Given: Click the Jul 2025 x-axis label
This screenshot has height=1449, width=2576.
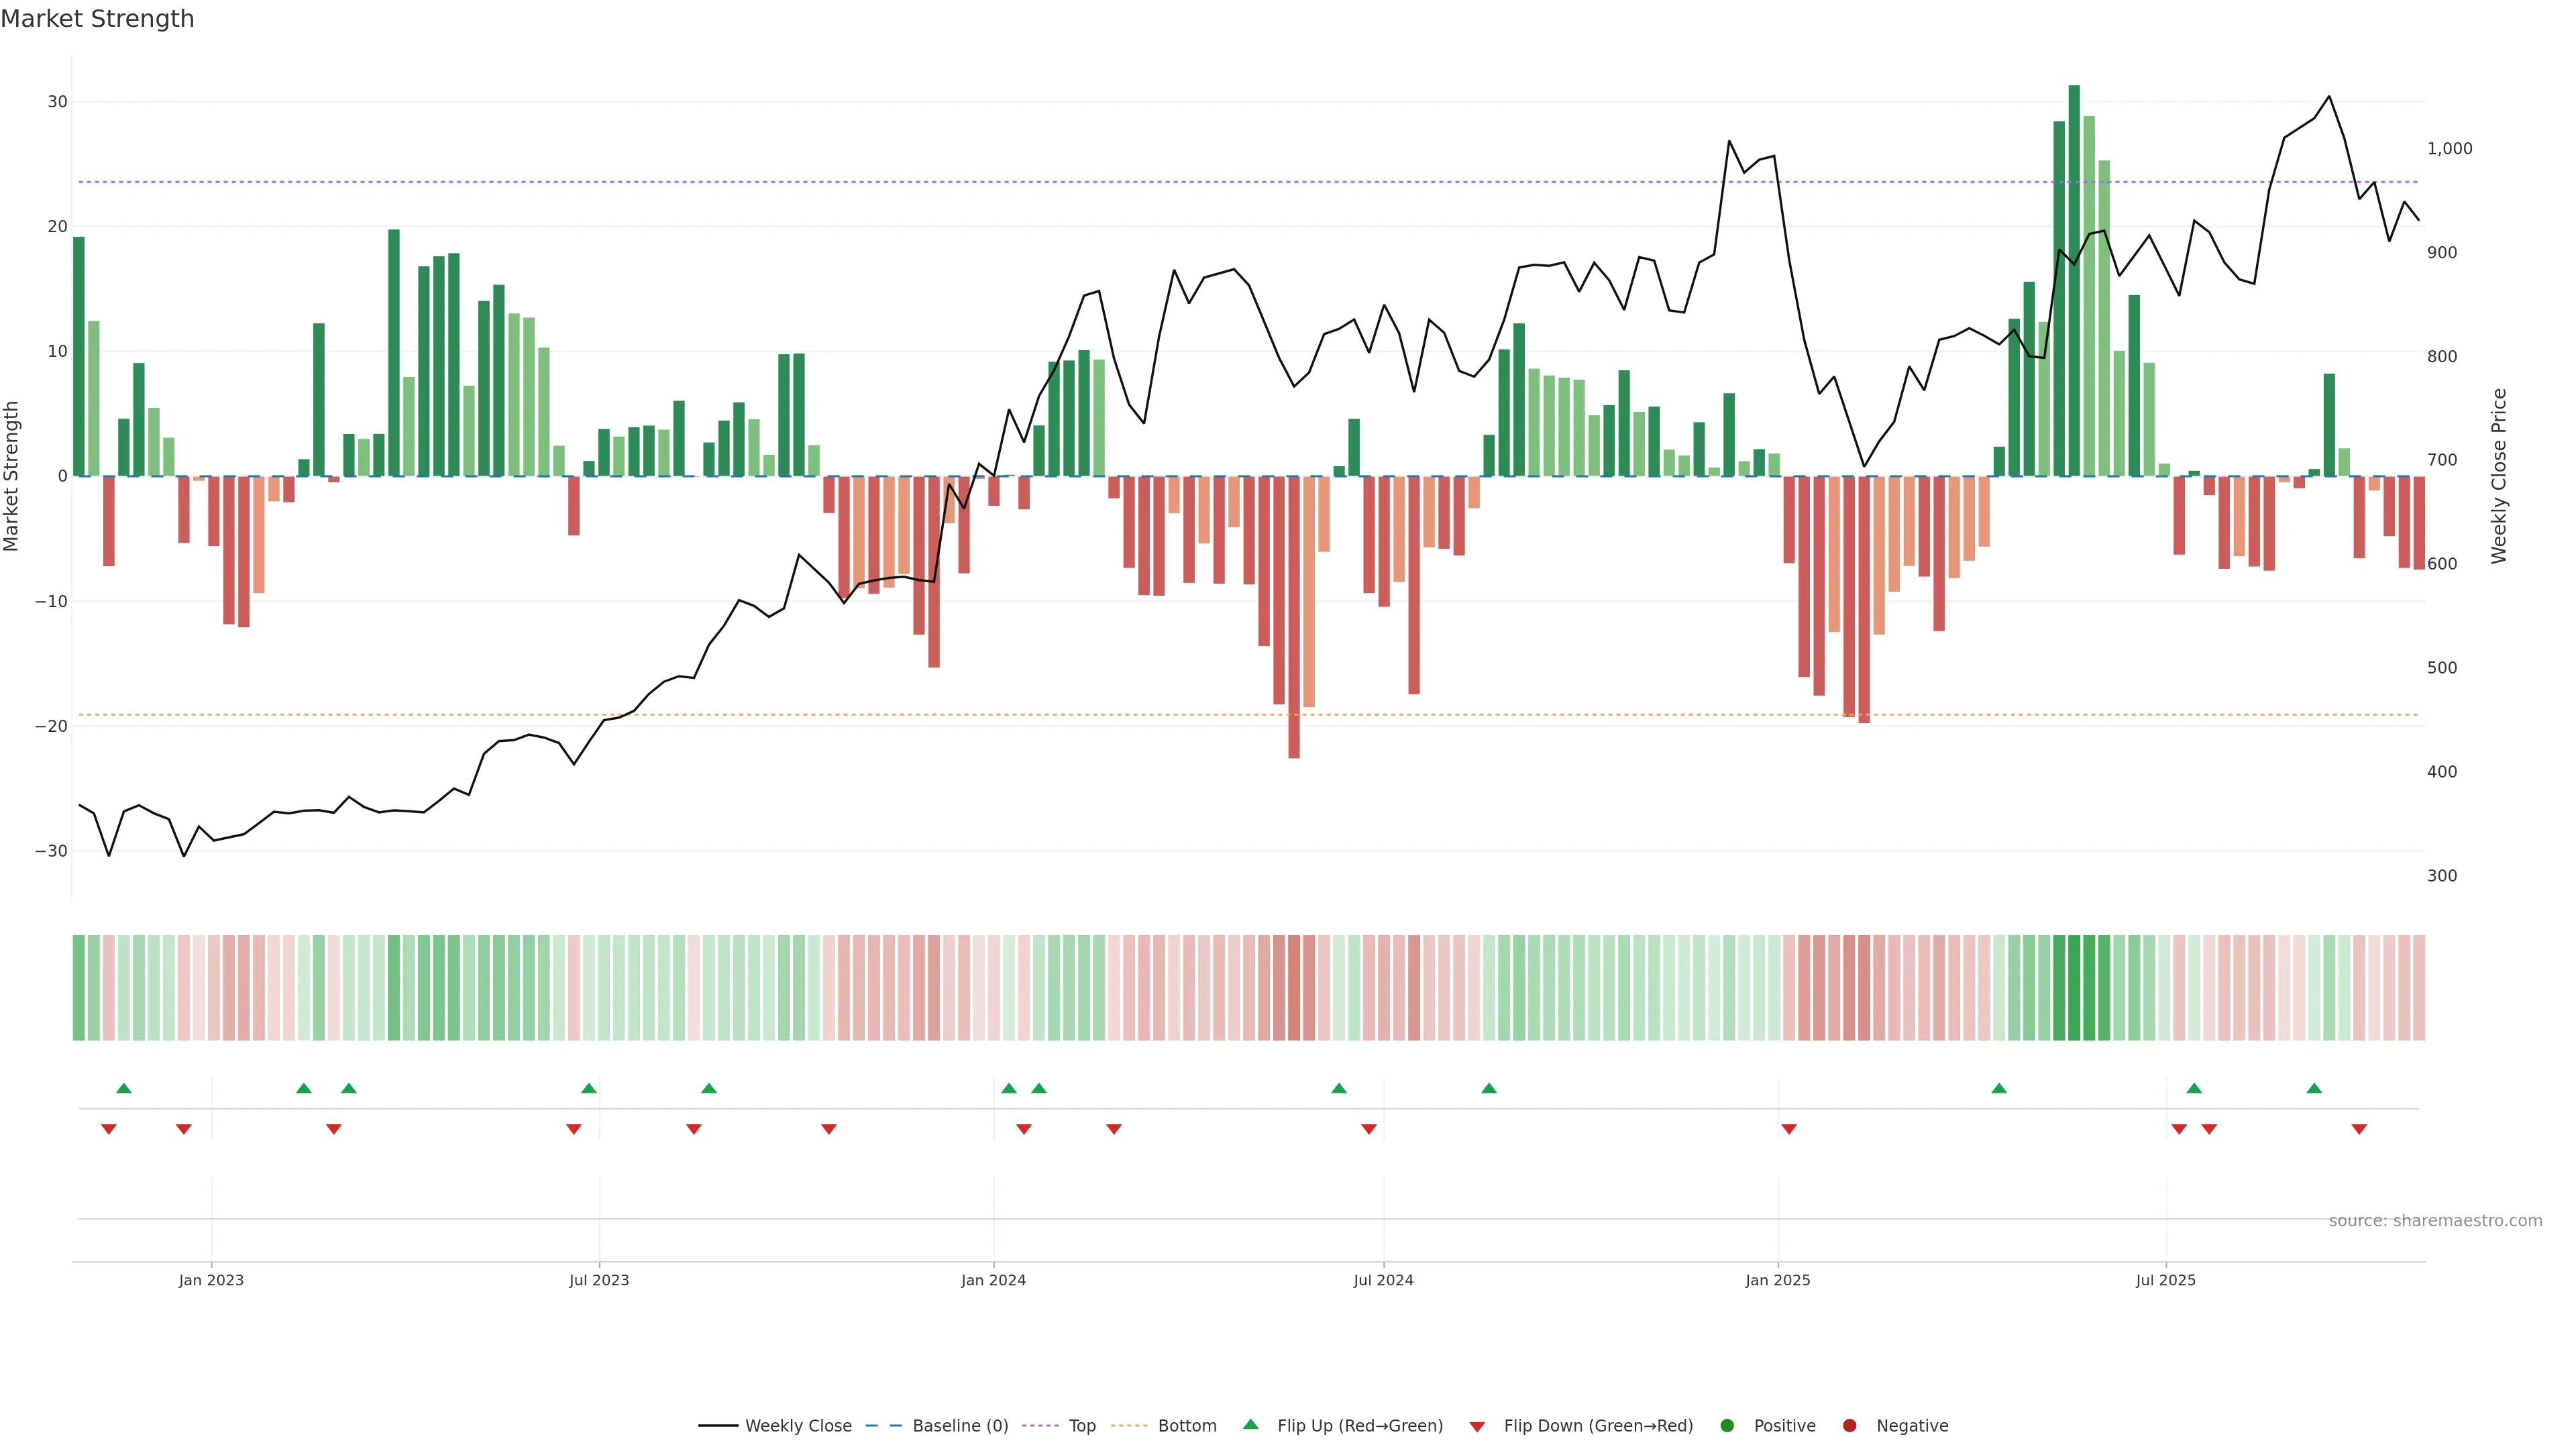Looking at the screenshot, I should 2165,1280.
